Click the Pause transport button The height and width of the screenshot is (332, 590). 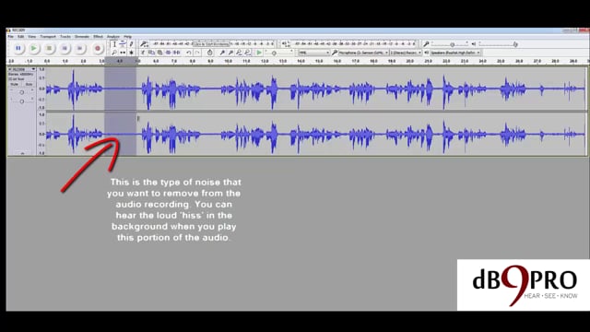click(18, 48)
